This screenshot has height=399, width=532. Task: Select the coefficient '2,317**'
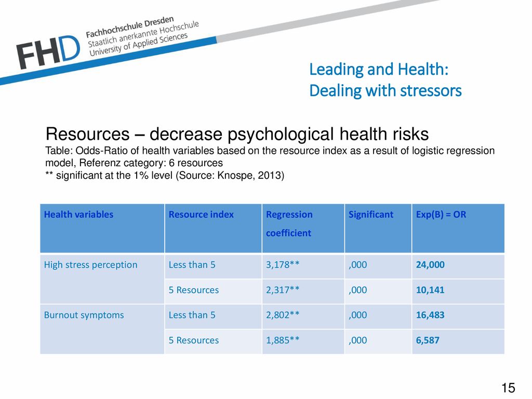point(283,290)
